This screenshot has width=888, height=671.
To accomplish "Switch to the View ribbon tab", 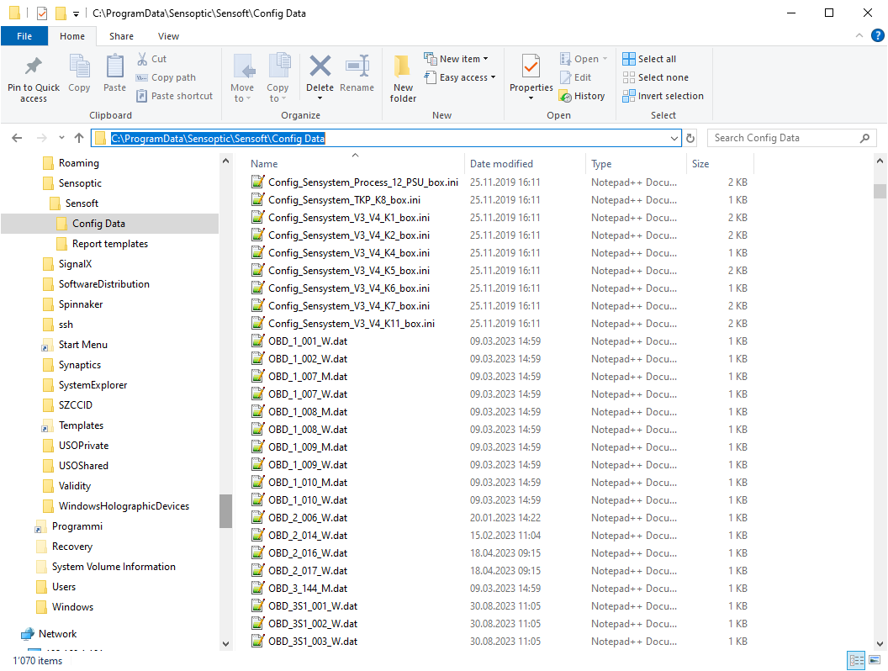I will 168,36.
